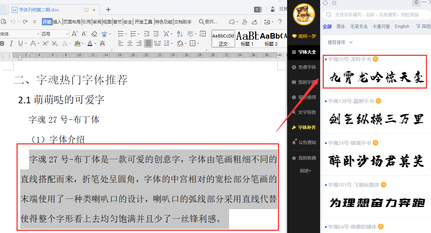Viewport: 431px width, 233px height.
Task: Apply the 正文 style
Action: coord(223,39)
